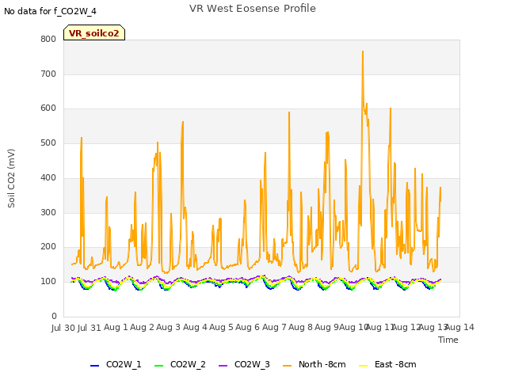Click the Aug 4 x-axis date label
This screenshot has height=380, width=507.
coord(195,327)
